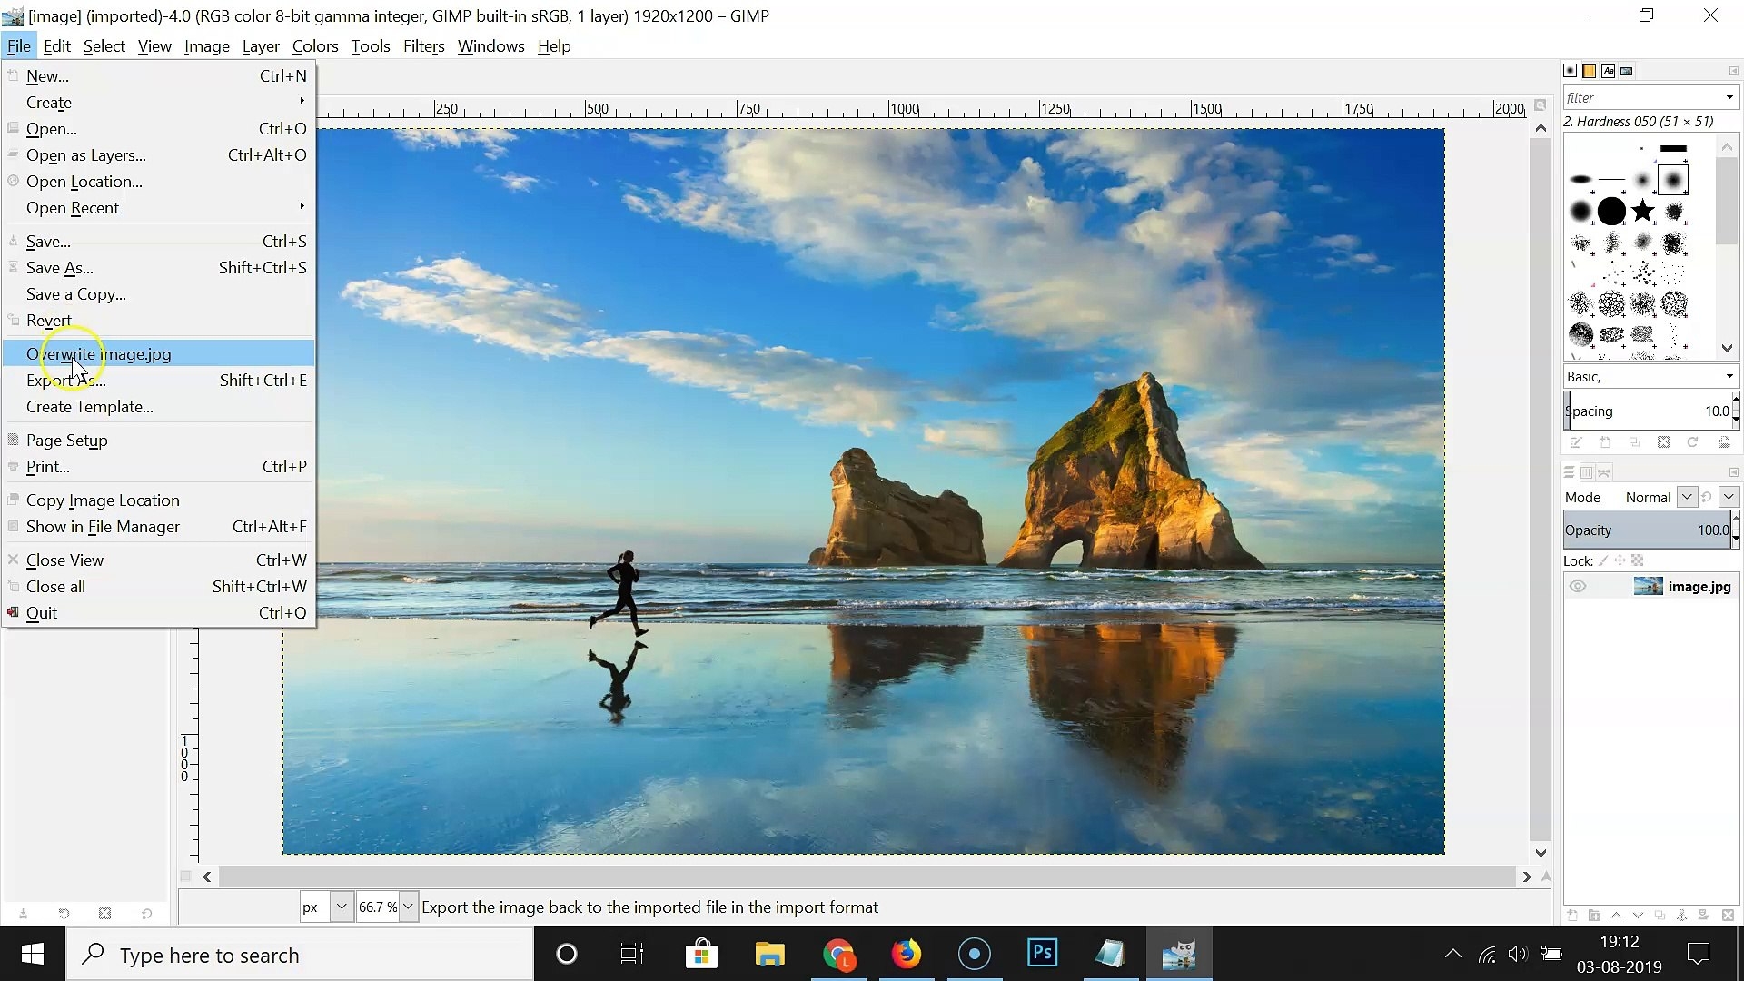This screenshot has height=981, width=1744.
Task: Click Export As in File menu
Action: coord(66,381)
